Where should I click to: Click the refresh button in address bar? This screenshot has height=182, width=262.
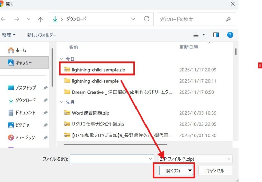(147, 19)
